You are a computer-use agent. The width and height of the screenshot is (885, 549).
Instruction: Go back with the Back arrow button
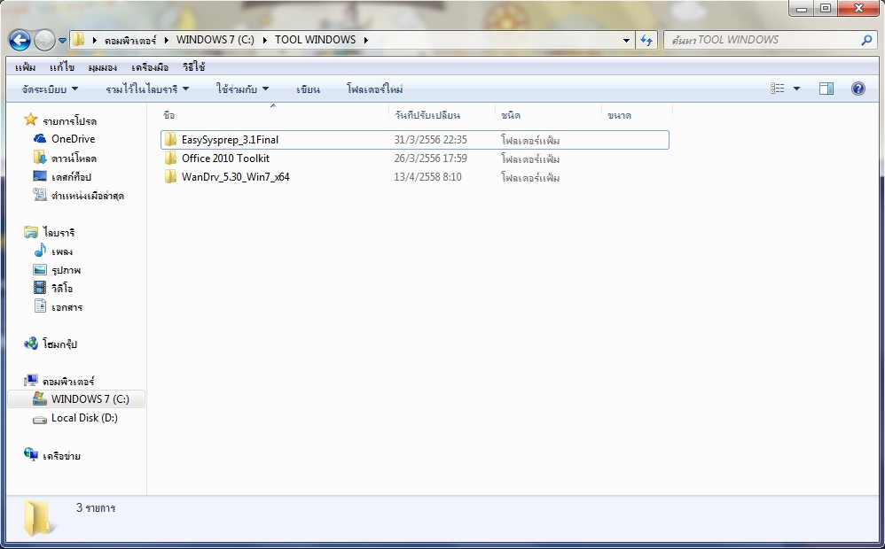click(x=20, y=40)
